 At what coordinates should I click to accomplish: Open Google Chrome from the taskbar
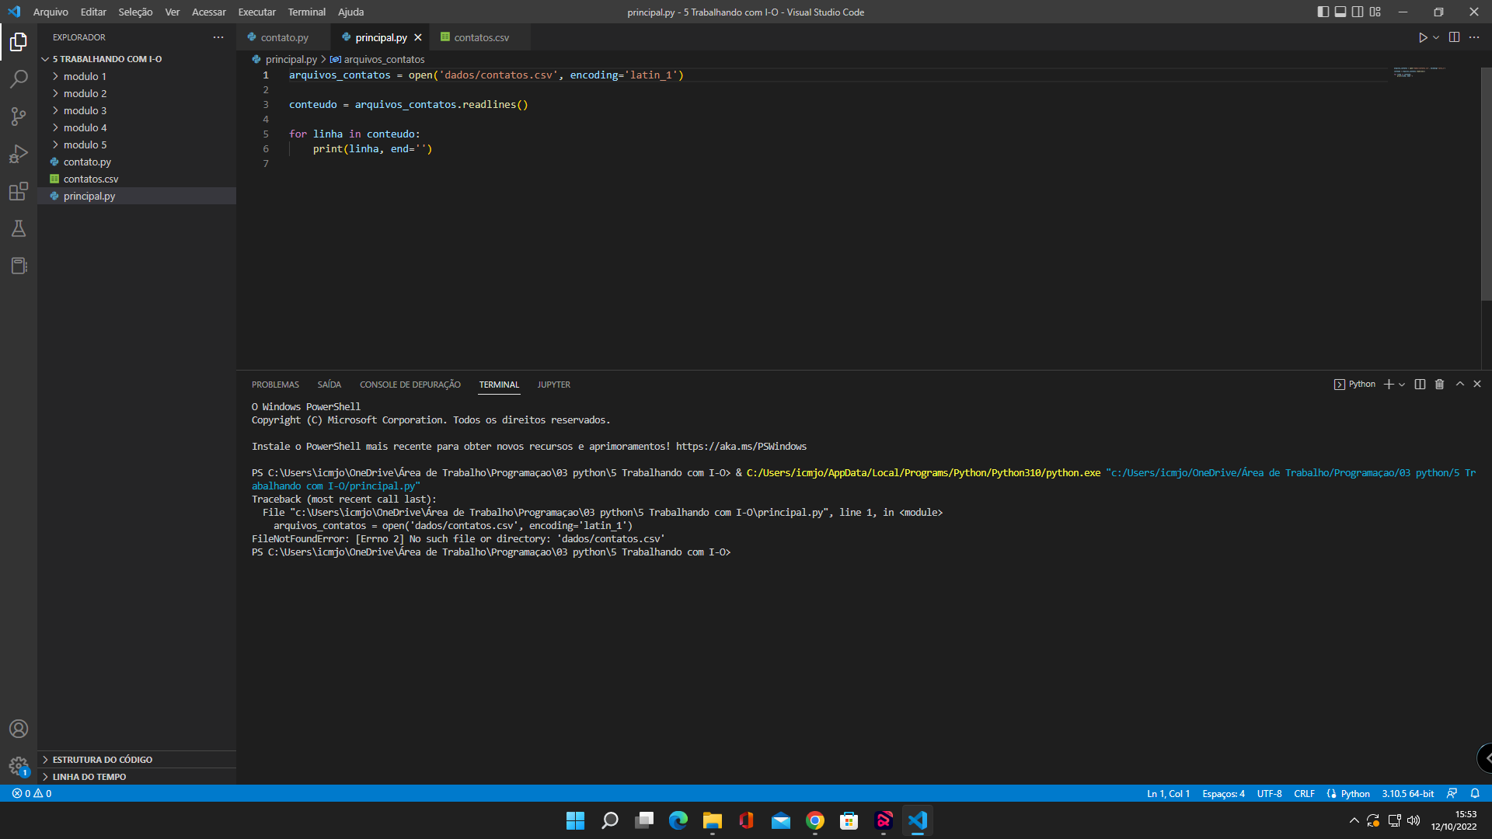coord(814,820)
